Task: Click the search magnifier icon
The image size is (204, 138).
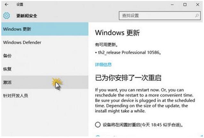Action: click(x=197, y=15)
